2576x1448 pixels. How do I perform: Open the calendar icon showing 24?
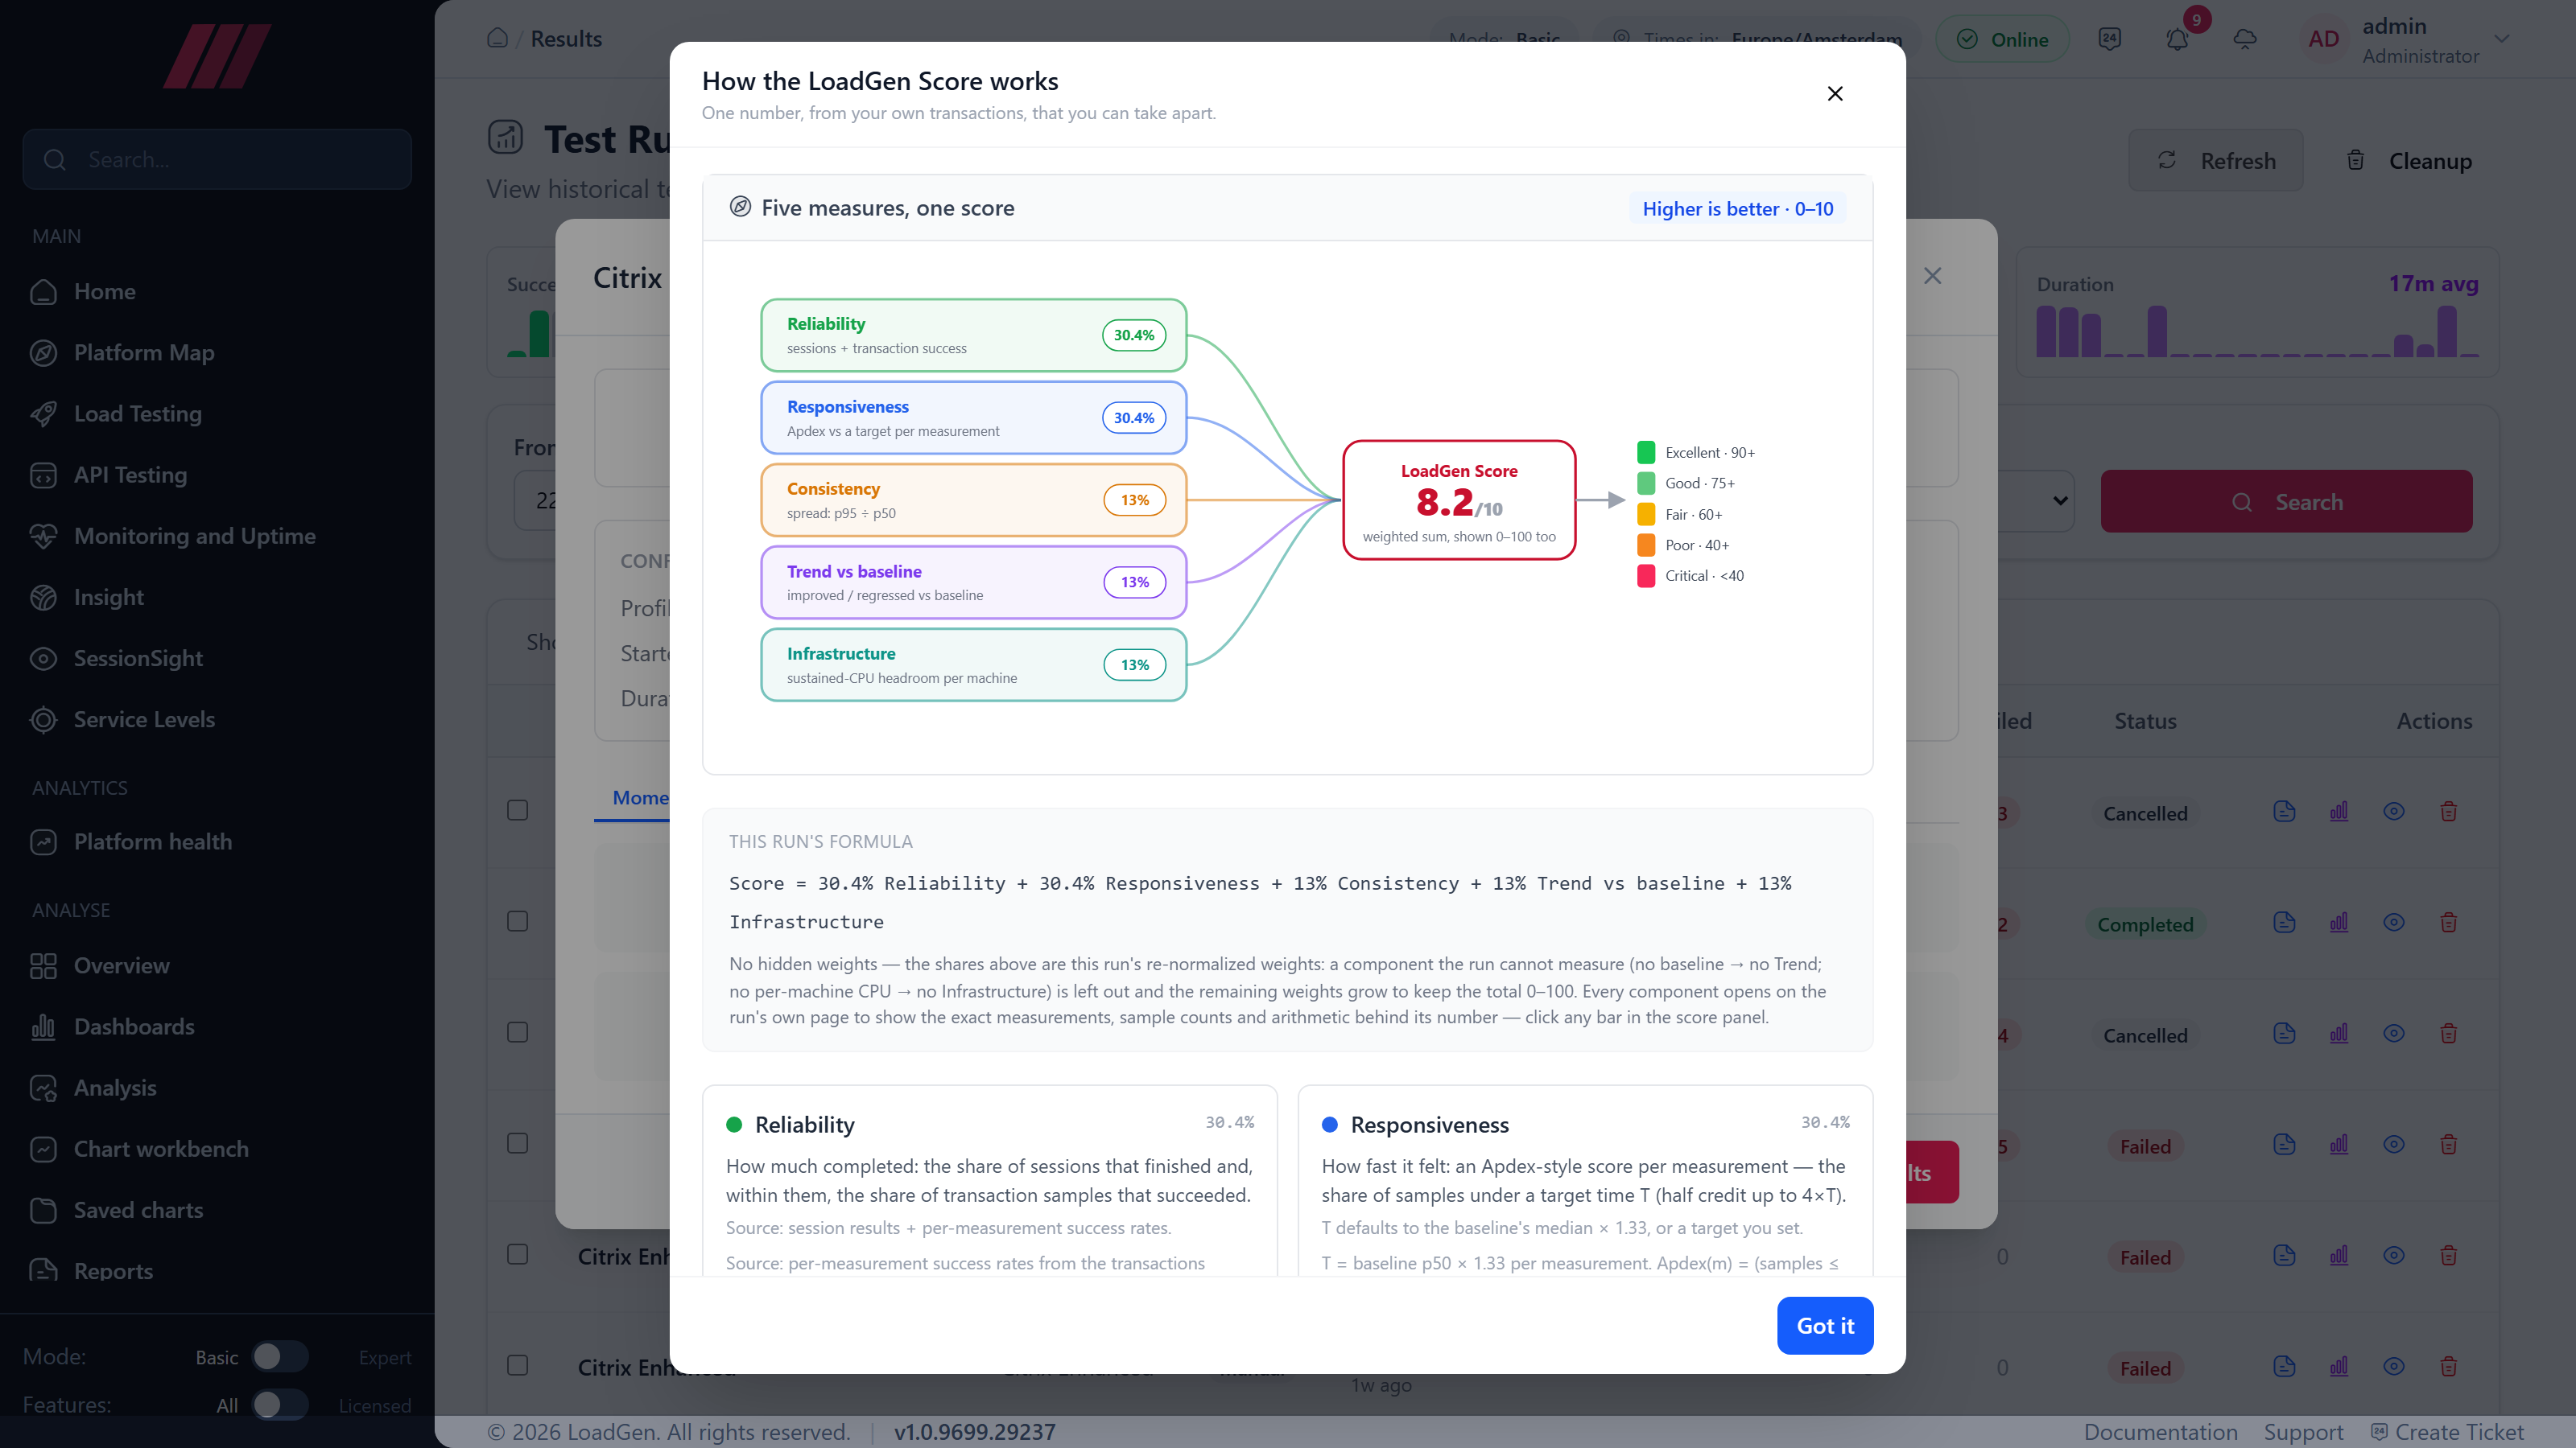tap(2109, 39)
